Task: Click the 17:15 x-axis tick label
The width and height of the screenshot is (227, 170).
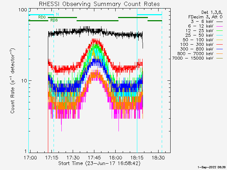Action: 52,157
